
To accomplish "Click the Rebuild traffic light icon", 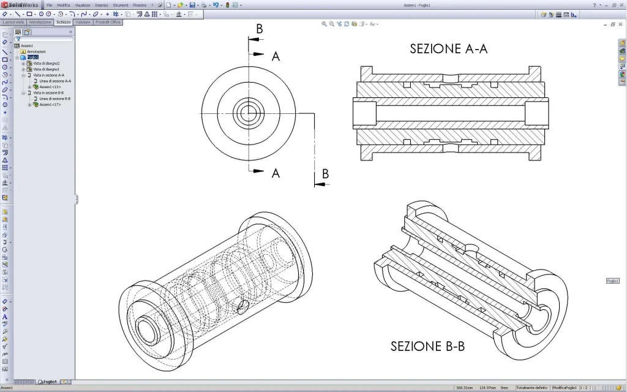I will 228,5.
